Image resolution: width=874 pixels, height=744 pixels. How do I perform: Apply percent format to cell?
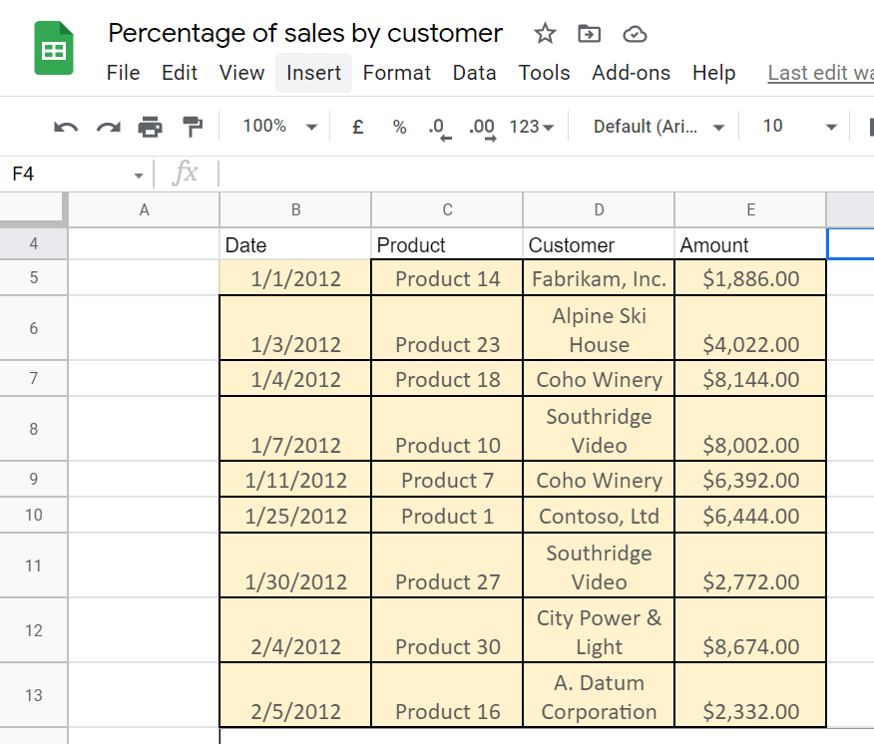click(x=399, y=127)
